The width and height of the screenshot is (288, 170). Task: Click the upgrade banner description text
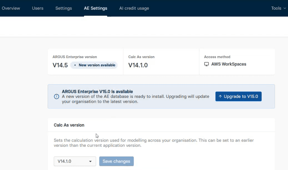click(136, 99)
